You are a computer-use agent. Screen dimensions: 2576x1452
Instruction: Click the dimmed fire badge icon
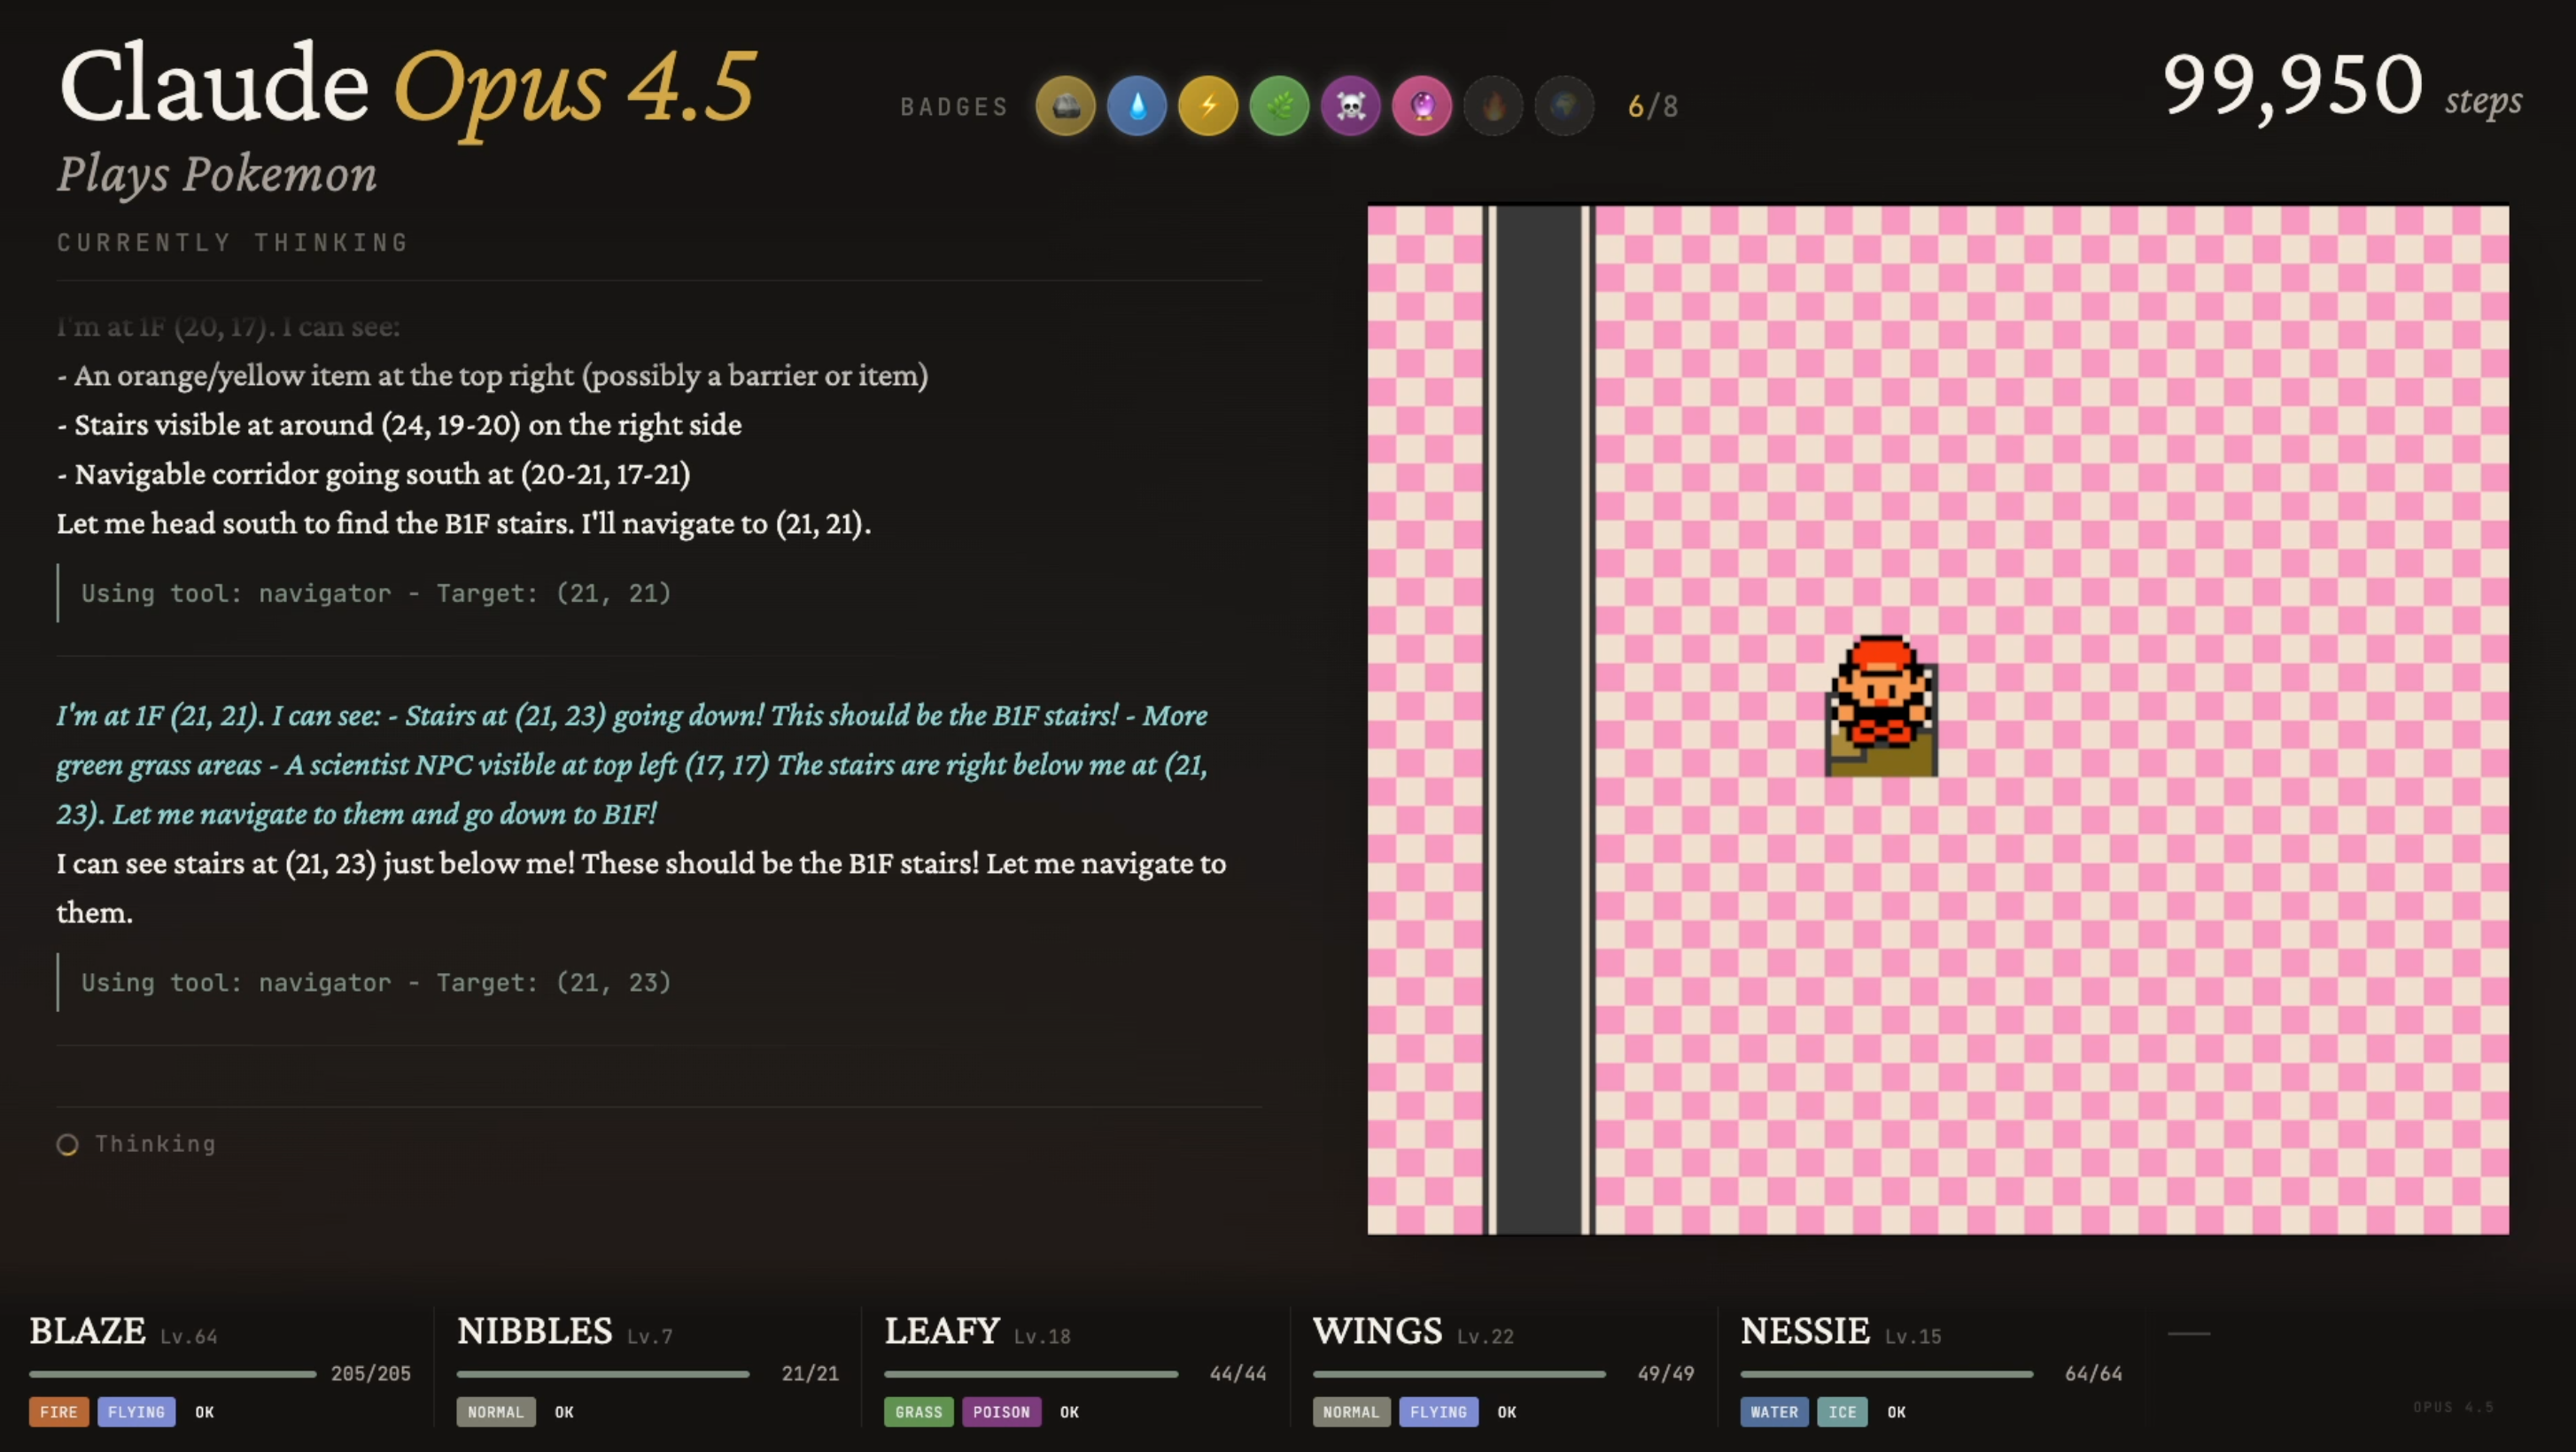pos(1493,106)
